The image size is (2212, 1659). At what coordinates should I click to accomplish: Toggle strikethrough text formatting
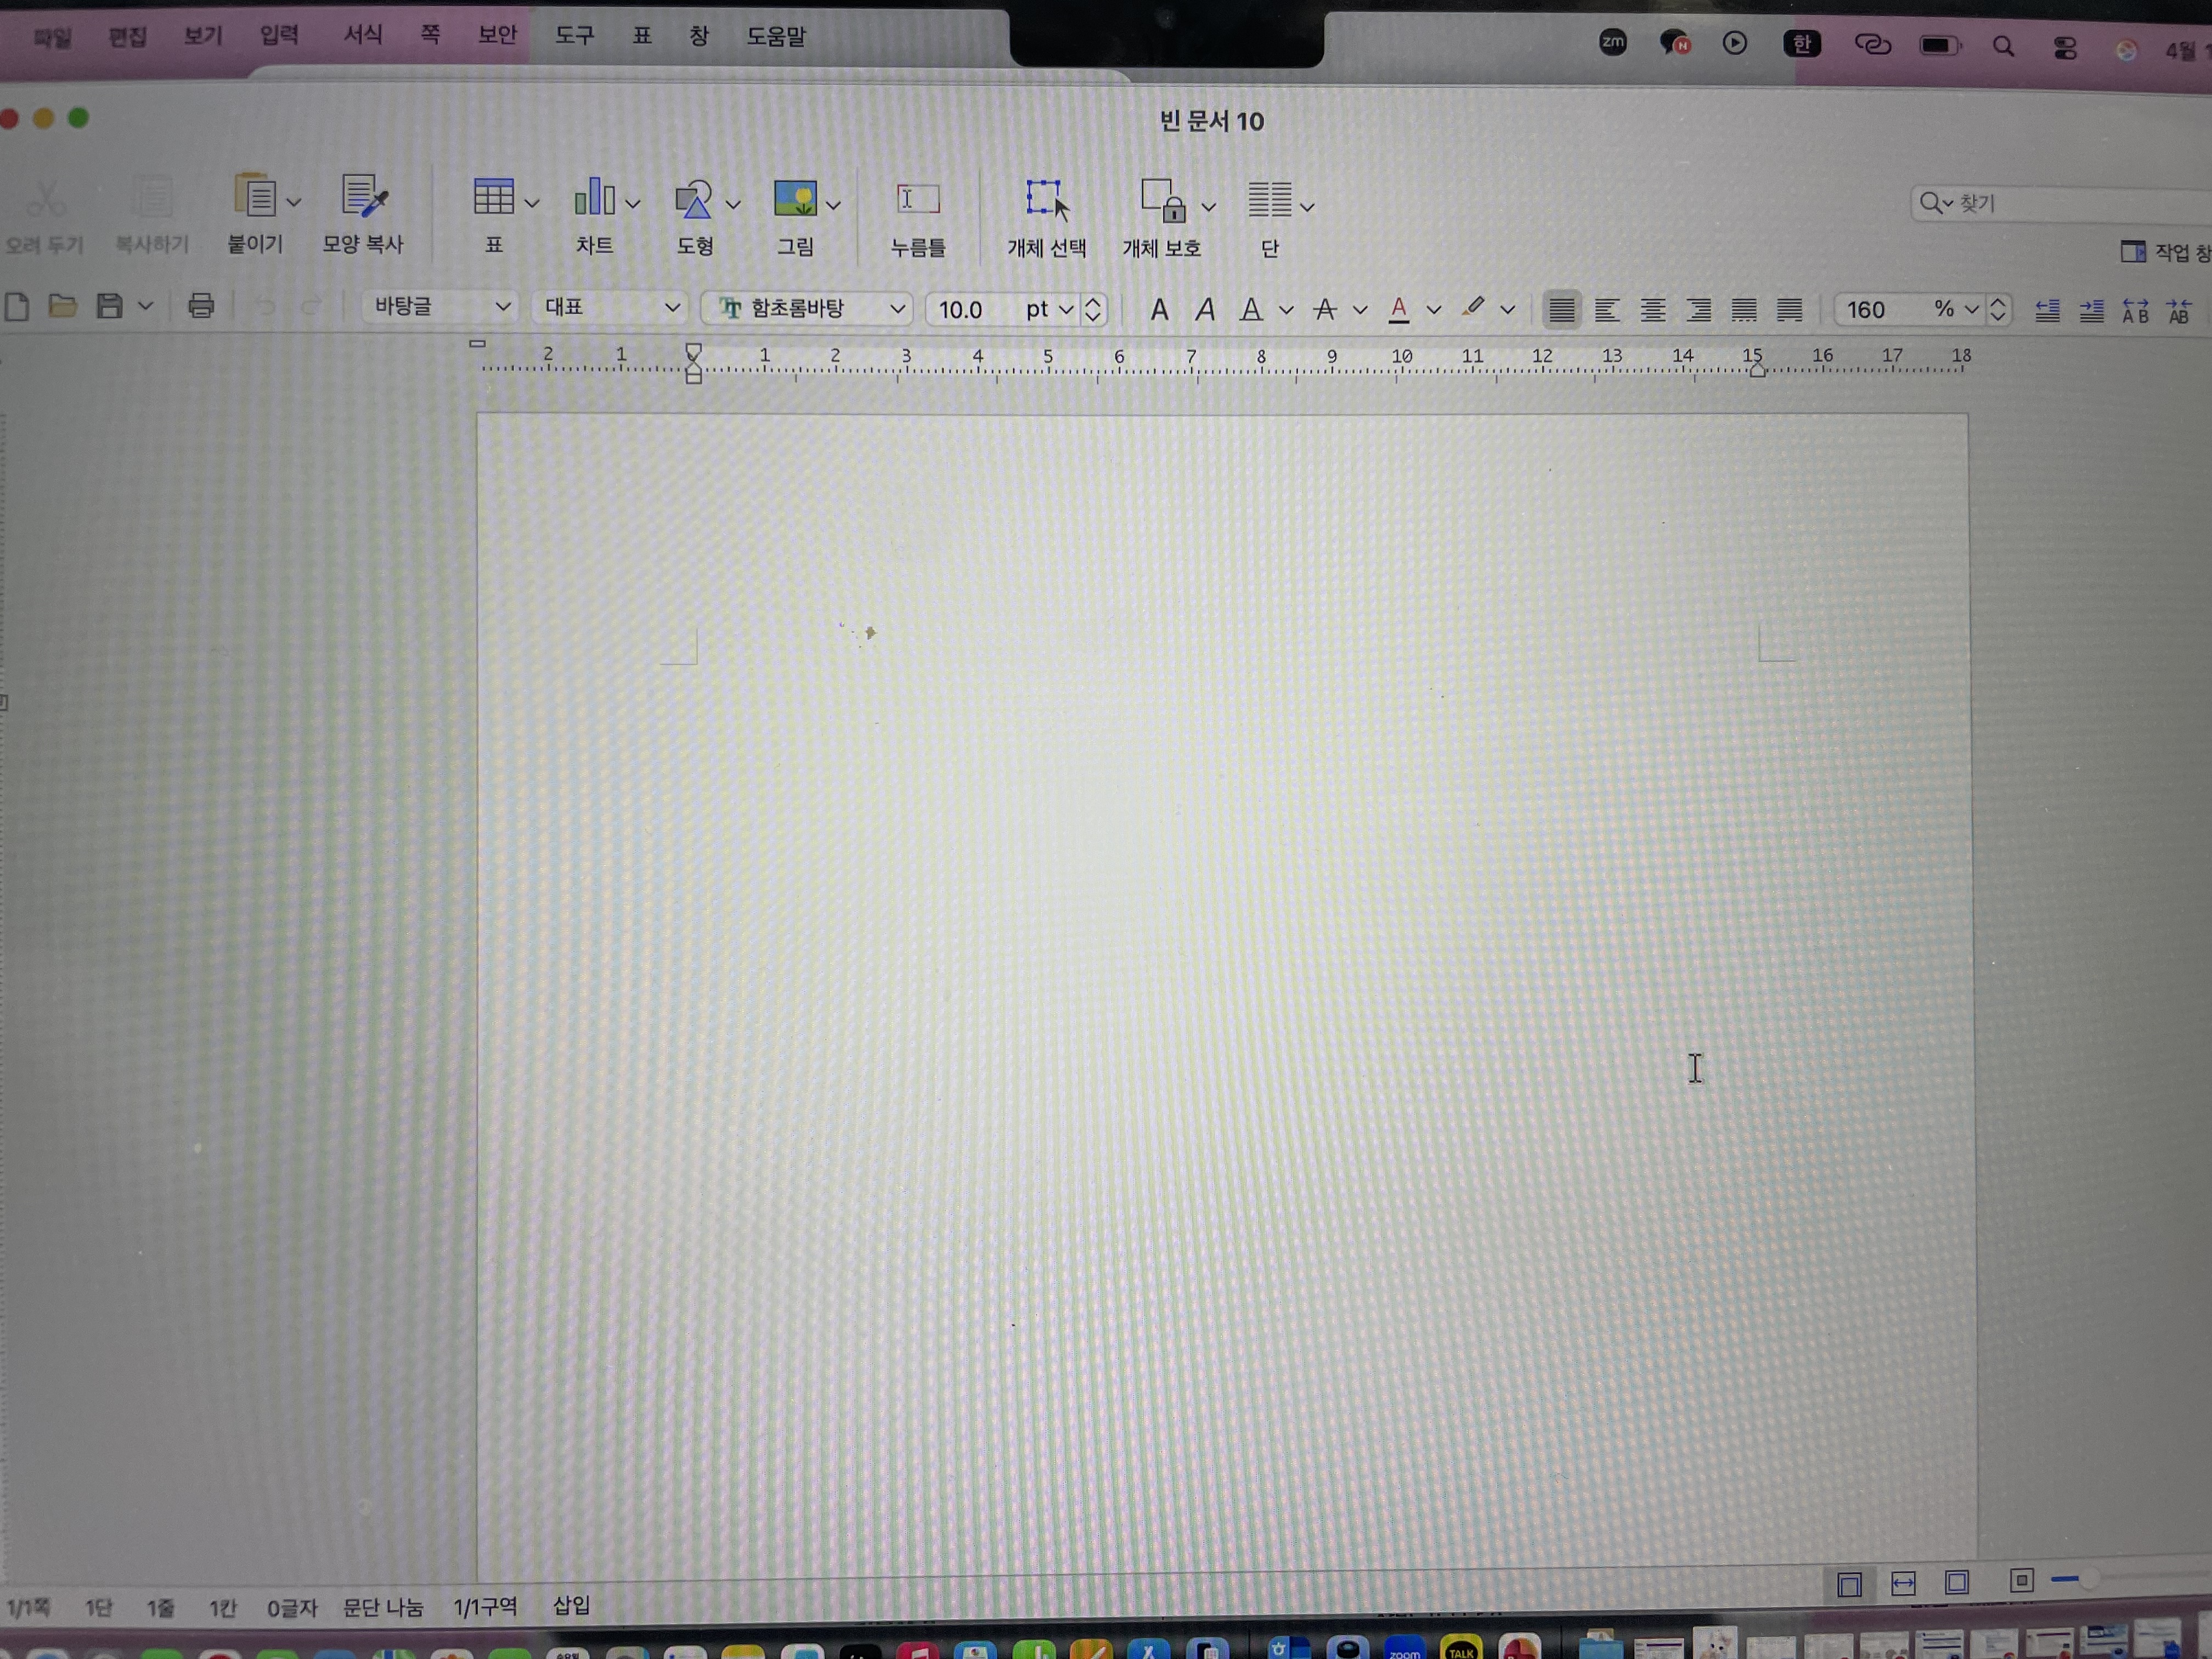coord(1325,310)
